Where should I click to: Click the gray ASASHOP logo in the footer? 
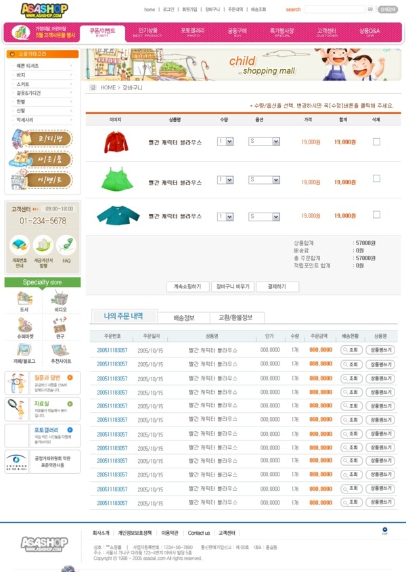tap(44, 544)
